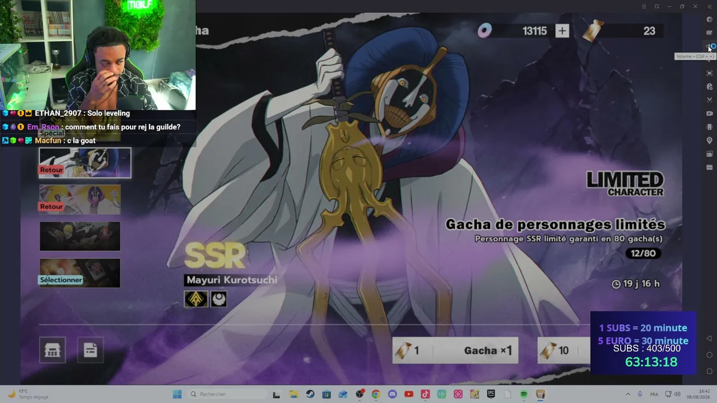Select the dark third banner thumbnail
This screenshot has height=403, width=717.
[80, 236]
